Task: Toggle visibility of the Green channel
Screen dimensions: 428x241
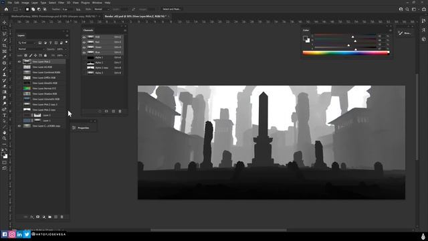Action: (84, 48)
